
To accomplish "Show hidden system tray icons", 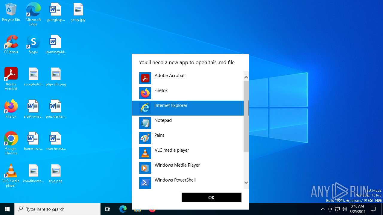I will pyautogui.click(x=323, y=209).
